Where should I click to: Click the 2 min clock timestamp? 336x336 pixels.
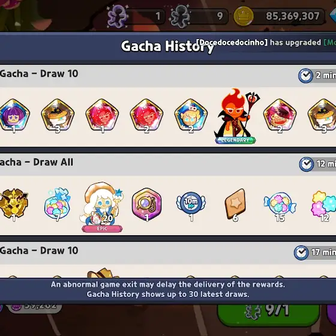click(317, 76)
